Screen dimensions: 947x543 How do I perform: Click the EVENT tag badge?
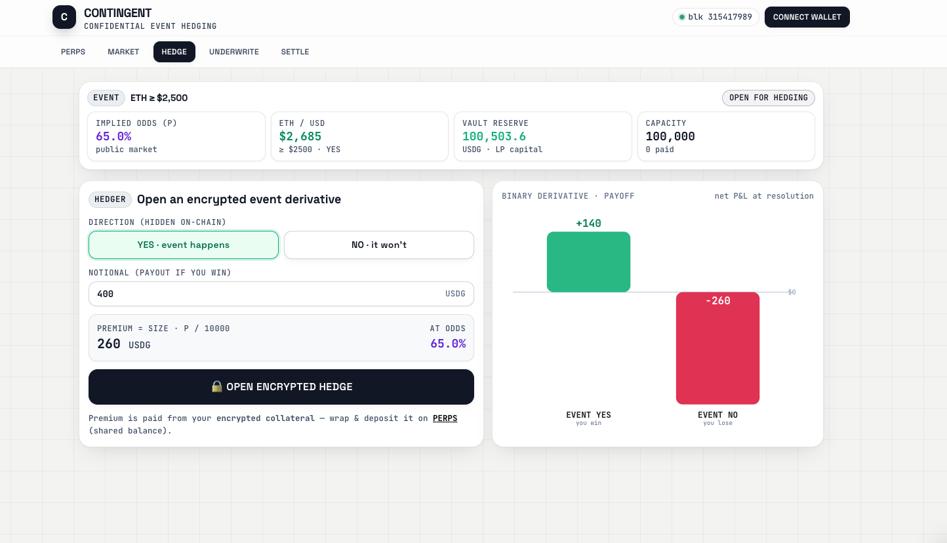pyautogui.click(x=106, y=98)
